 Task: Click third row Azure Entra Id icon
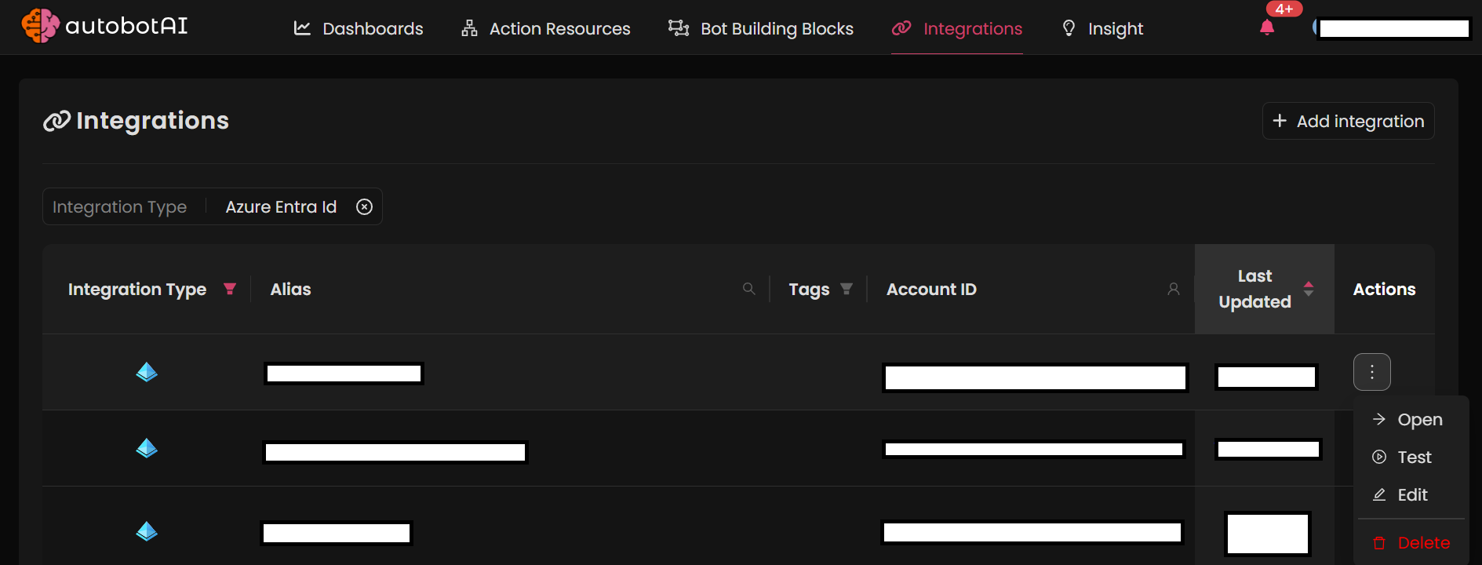click(147, 531)
